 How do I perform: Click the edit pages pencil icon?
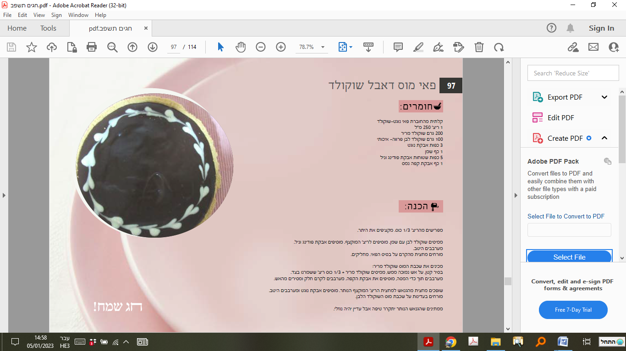click(459, 47)
